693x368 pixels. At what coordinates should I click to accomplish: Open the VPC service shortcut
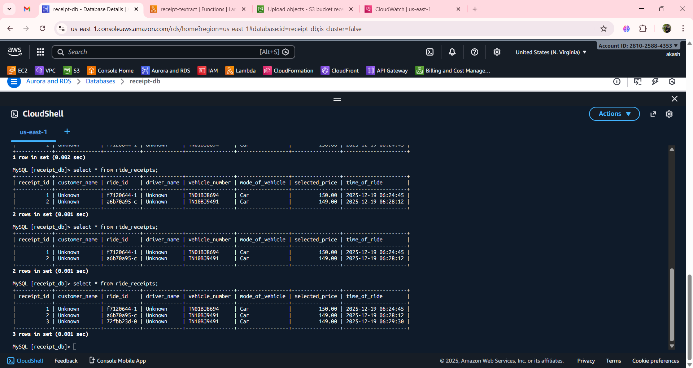pyautogui.click(x=45, y=70)
